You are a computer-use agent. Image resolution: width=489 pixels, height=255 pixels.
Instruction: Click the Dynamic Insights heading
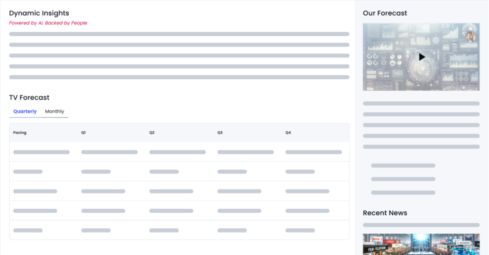coord(39,13)
